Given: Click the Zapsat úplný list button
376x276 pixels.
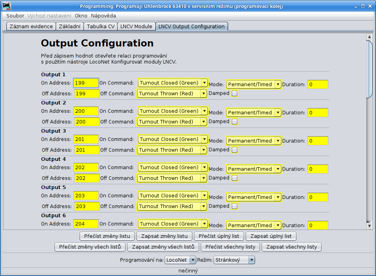Looking at the screenshot, I should click(x=271, y=236).
